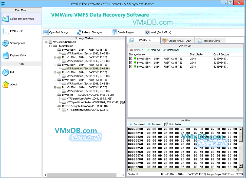
Task: Click the Remove text in LVM PV List
Action: (x=139, y=50)
